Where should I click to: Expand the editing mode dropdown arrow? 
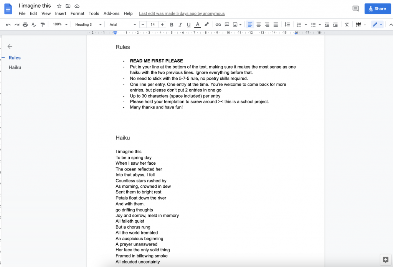[x=381, y=25]
